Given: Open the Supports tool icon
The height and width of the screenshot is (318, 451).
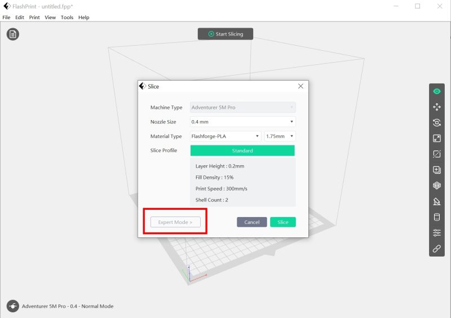Looking at the screenshot, I should coord(436,201).
